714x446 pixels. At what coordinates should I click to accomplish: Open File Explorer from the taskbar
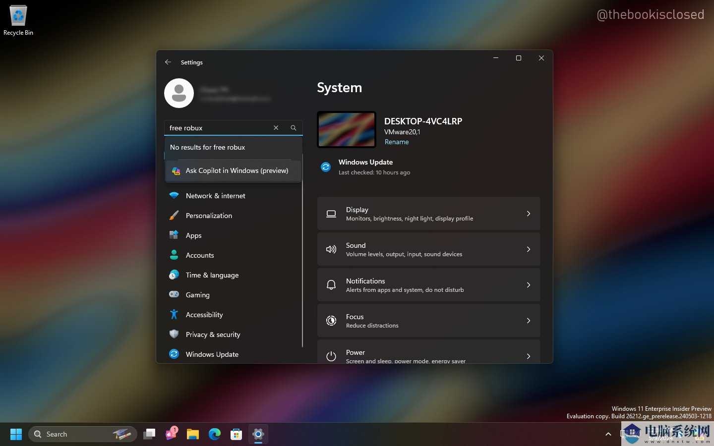click(193, 434)
